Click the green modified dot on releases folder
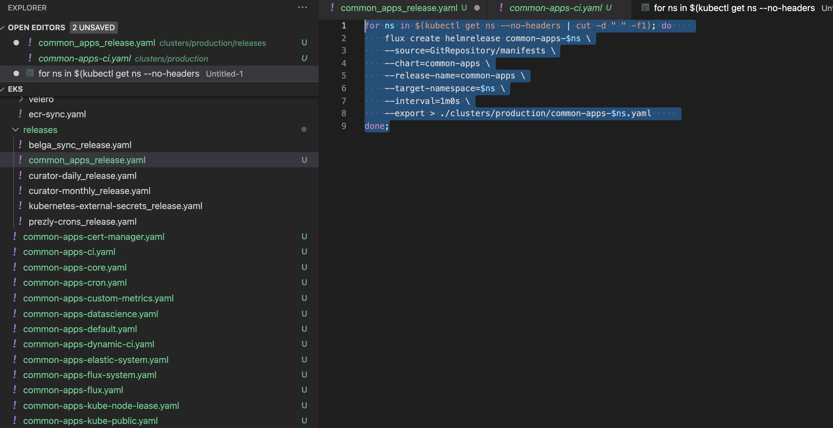The image size is (833, 428). [x=304, y=130]
